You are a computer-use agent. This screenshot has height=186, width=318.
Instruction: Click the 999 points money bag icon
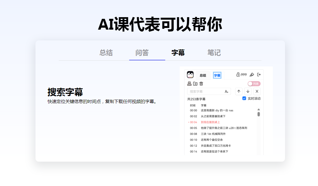click(240, 75)
